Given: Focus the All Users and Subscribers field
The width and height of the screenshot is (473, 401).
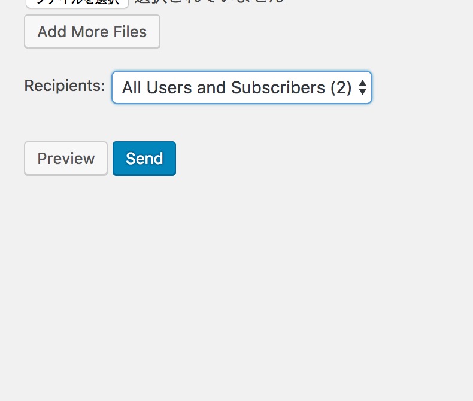Looking at the screenshot, I should (242, 87).
